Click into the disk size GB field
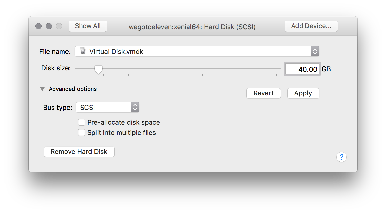Image resolution: width=386 pixels, height=213 pixels. point(302,69)
